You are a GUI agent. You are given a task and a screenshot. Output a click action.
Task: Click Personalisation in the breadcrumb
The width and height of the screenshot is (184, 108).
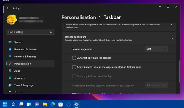[79, 17]
